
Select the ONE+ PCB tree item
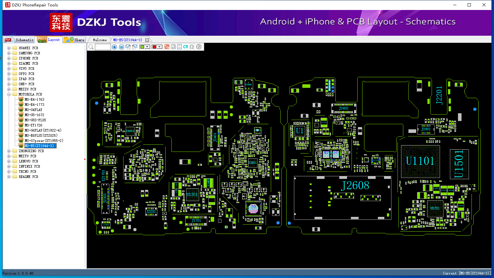tap(26, 84)
